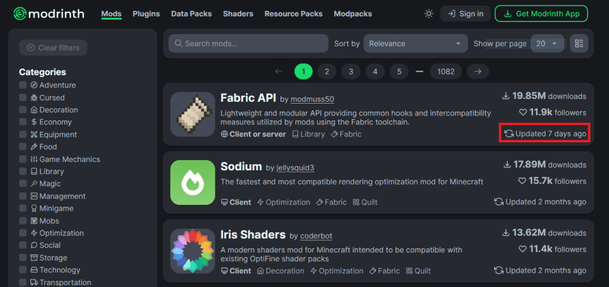Click the Sign in button
Screen dimensions: 609x287
click(466, 14)
